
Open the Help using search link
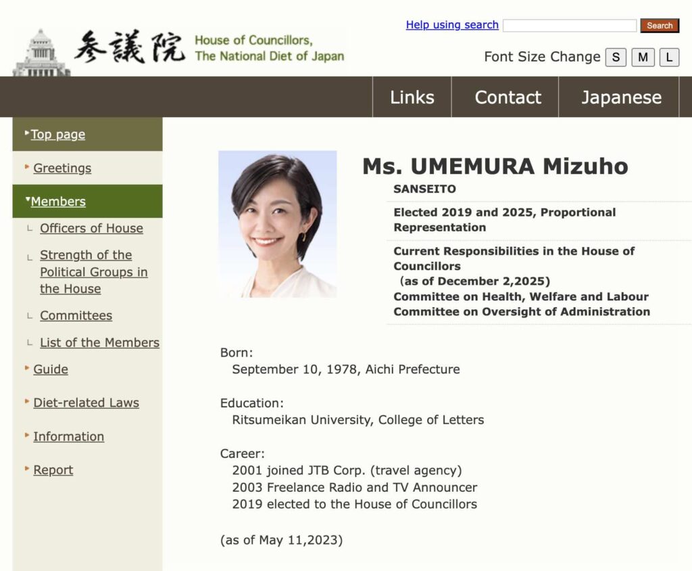coord(451,25)
